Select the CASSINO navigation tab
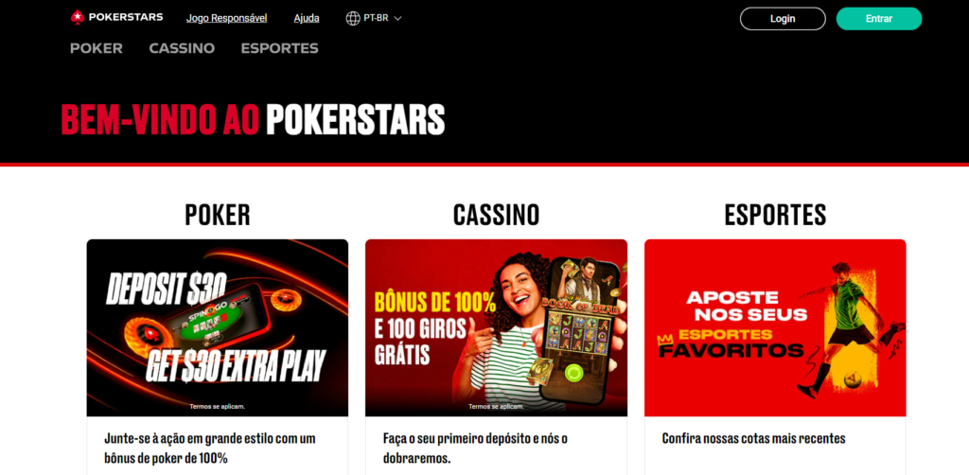Screen dimensions: 969x475 182,48
